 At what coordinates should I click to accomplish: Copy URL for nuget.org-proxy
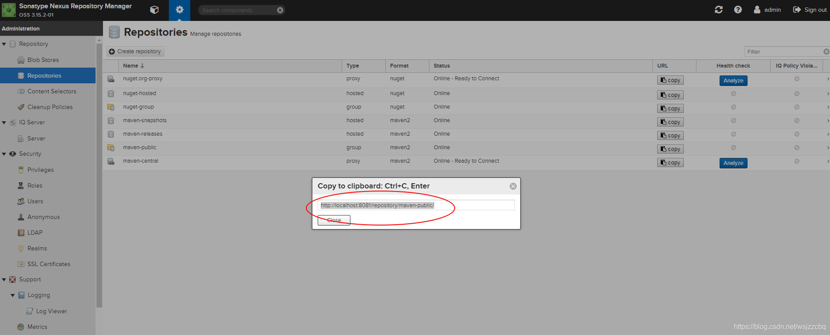pos(670,80)
